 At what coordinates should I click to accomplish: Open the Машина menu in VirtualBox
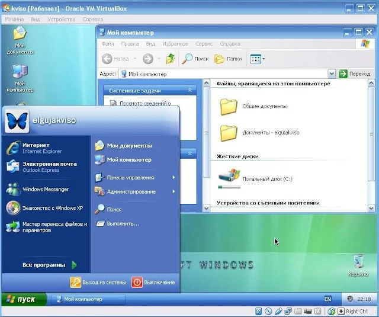(x=14, y=20)
